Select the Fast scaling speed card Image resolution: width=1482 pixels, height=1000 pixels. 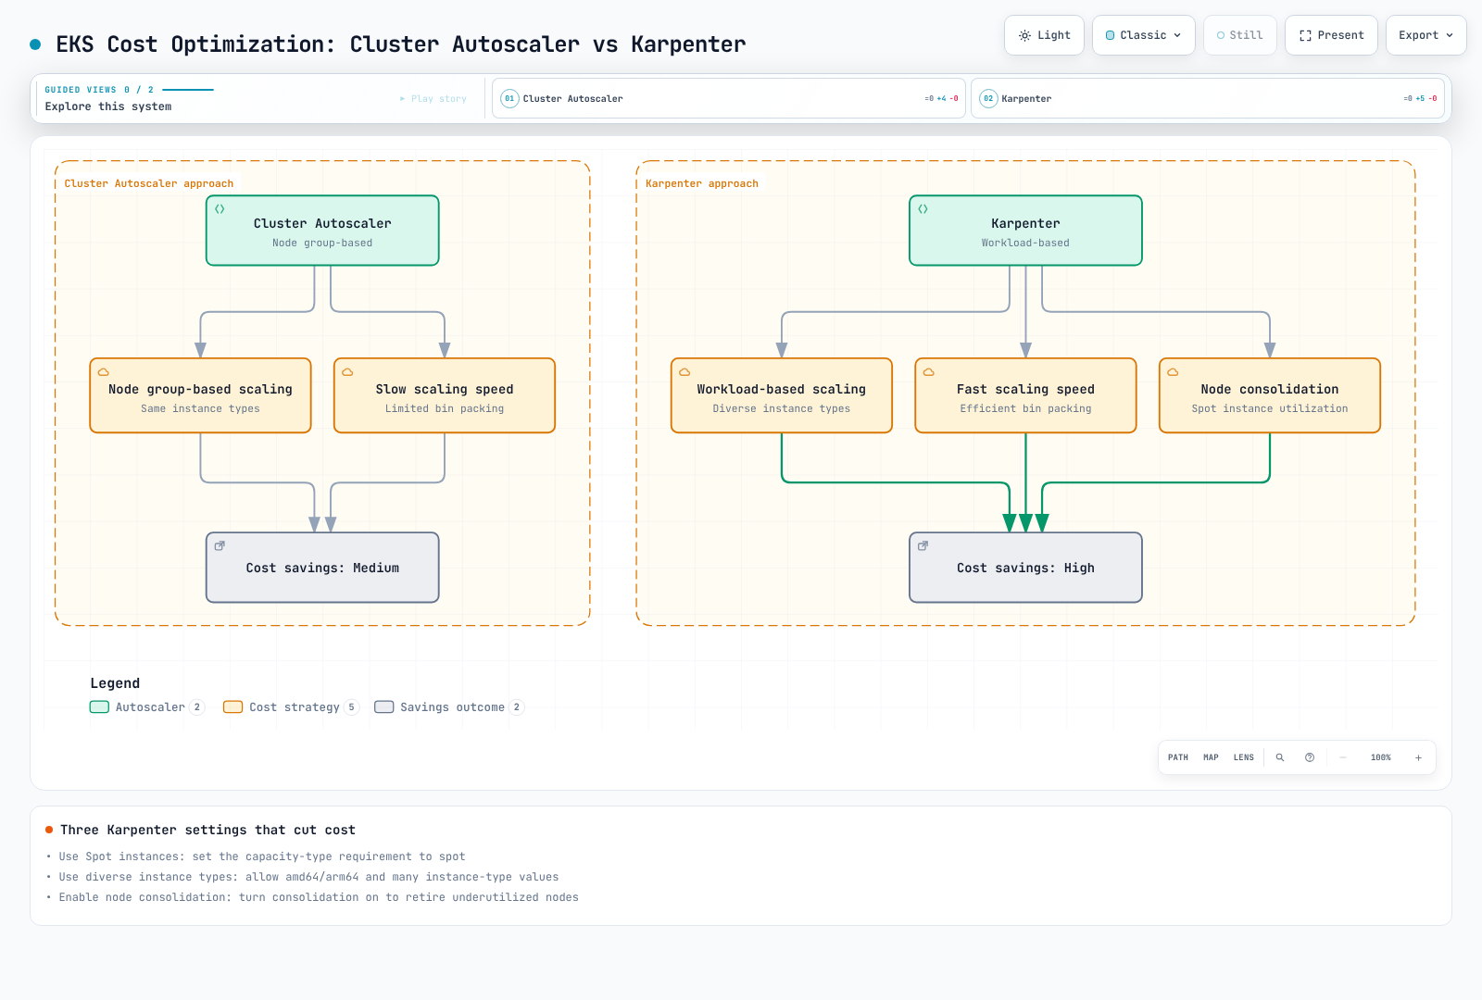click(x=1025, y=395)
